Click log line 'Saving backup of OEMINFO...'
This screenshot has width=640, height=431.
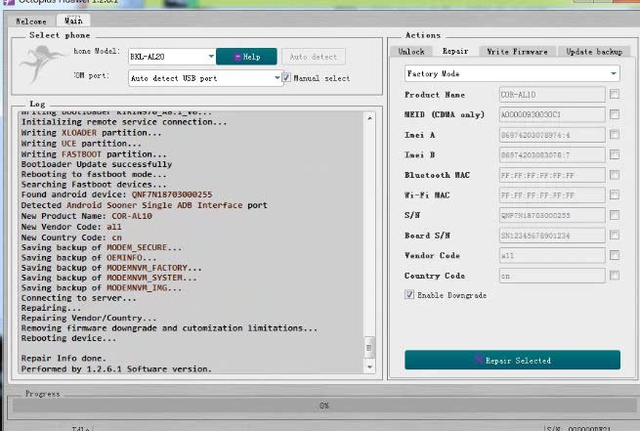tap(89, 258)
